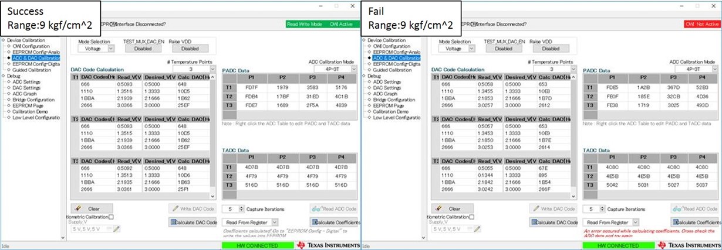Click PADC T1 cell FD7F in Success window
This screenshot has width=722, height=250.
252,87
